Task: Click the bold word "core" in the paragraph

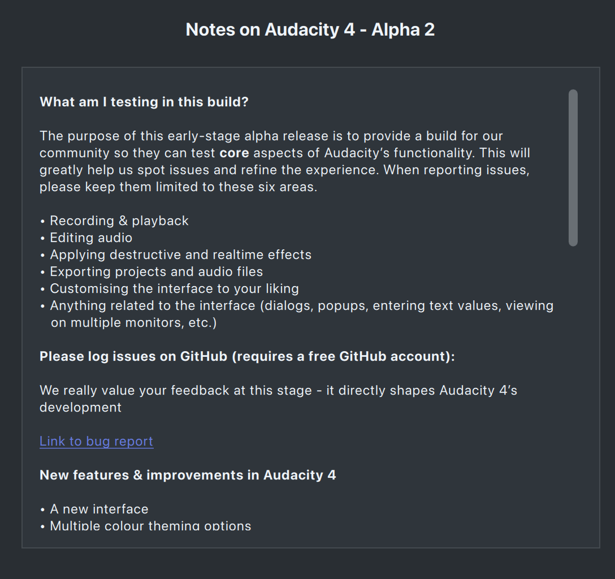Action: click(234, 153)
